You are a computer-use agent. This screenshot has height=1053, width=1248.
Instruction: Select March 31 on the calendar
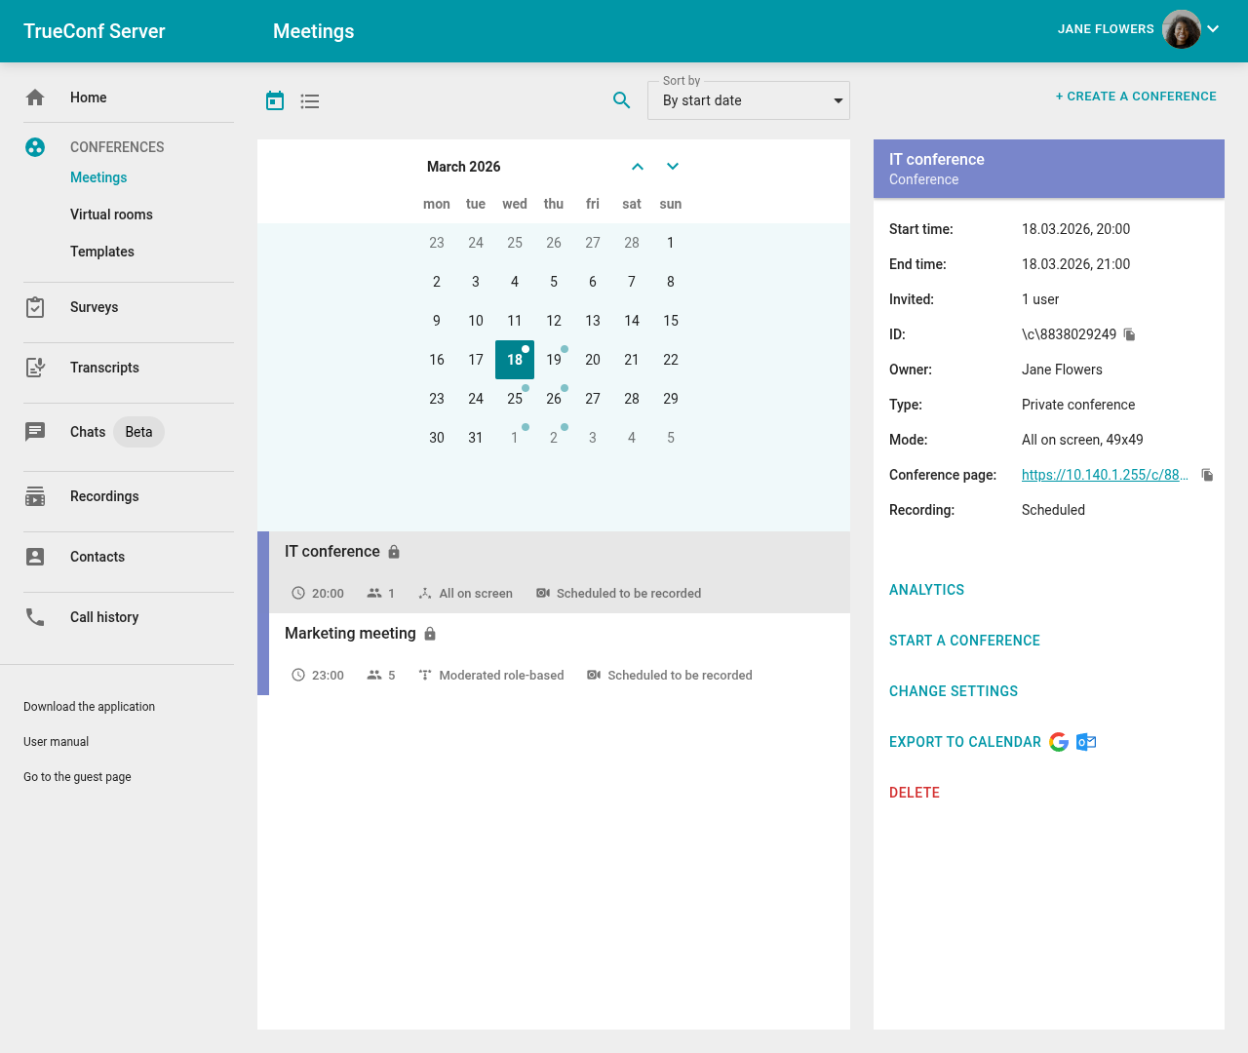[x=476, y=438]
